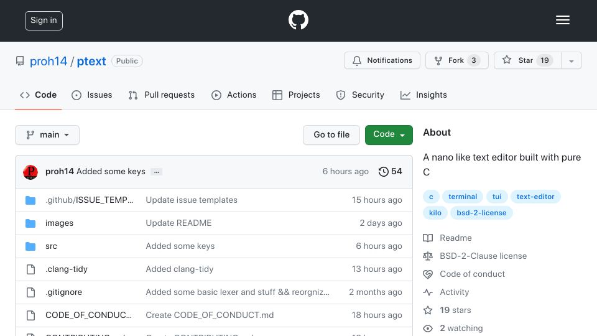The width and height of the screenshot is (597, 336).
Task: Click the Go to file button
Action: click(x=331, y=135)
